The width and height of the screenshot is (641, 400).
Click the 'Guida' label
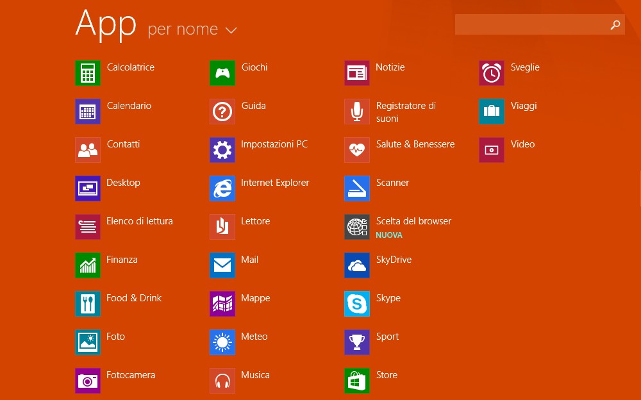(254, 106)
